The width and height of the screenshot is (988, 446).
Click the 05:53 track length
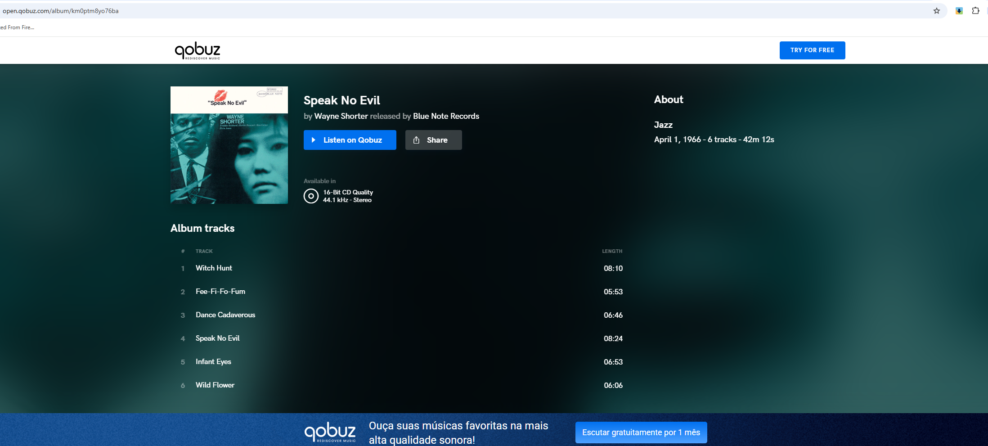click(613, 292)
